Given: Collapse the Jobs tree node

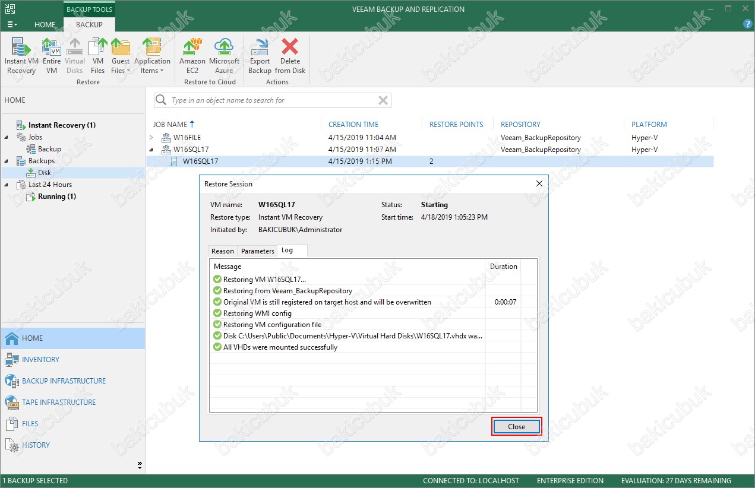Looking at the screenshot, I should point(7,137).
